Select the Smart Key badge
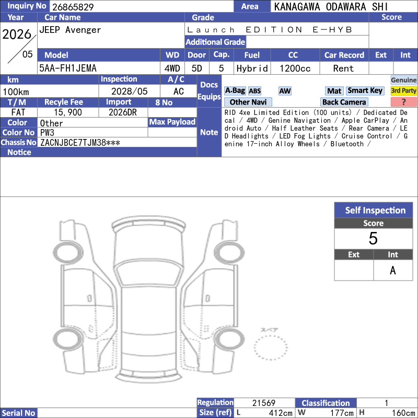Image resolution: width=418 pixels, height=418 pixels. [x=365, y=90]
